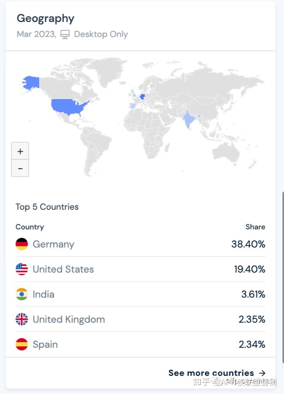The height and width of the screenshot is (394, 284).
Task: Click the Germany flag icon
Action: [22, 244]
